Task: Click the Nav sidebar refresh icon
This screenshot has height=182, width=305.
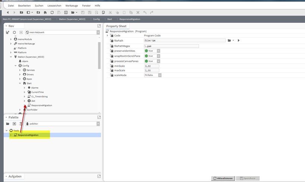Action: 15,32
